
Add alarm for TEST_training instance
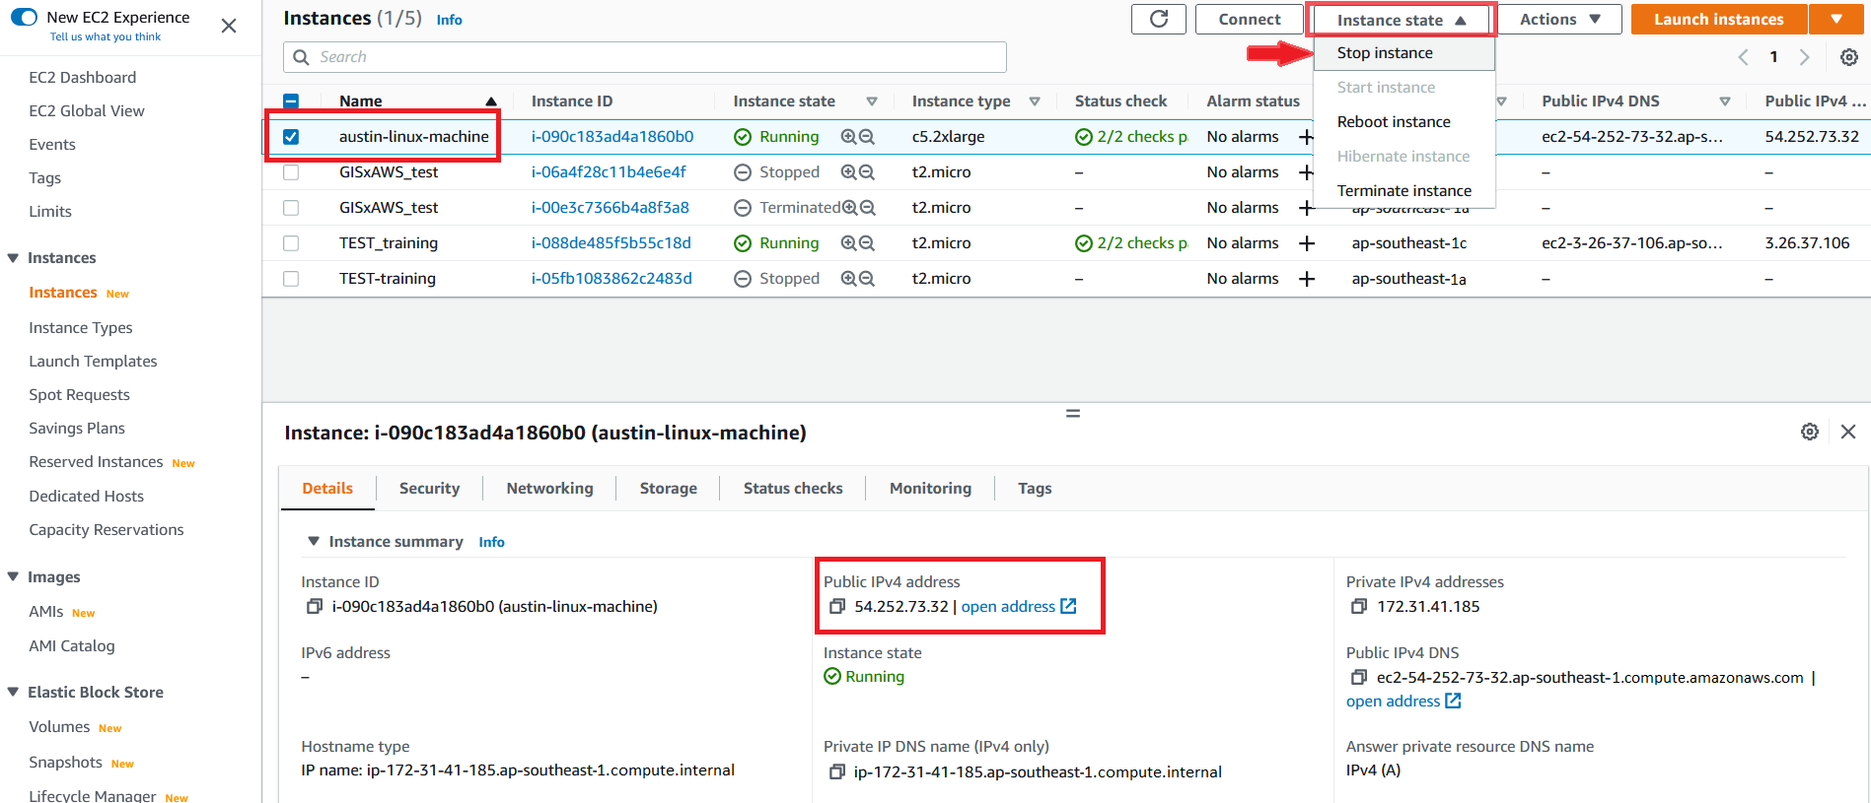coord(1306,243)
